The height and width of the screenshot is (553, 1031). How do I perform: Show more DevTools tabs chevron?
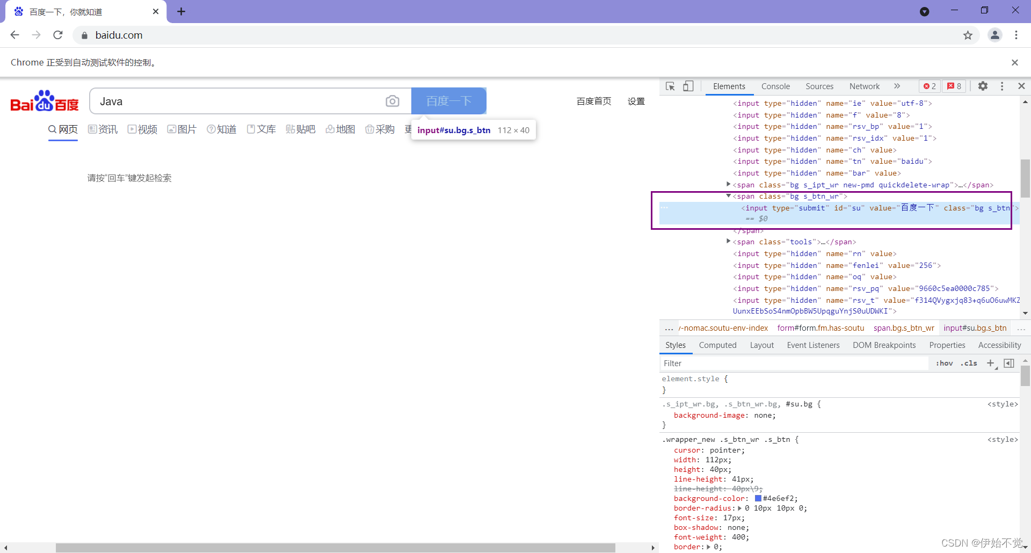pyautogui.click(x=897, y=86)
